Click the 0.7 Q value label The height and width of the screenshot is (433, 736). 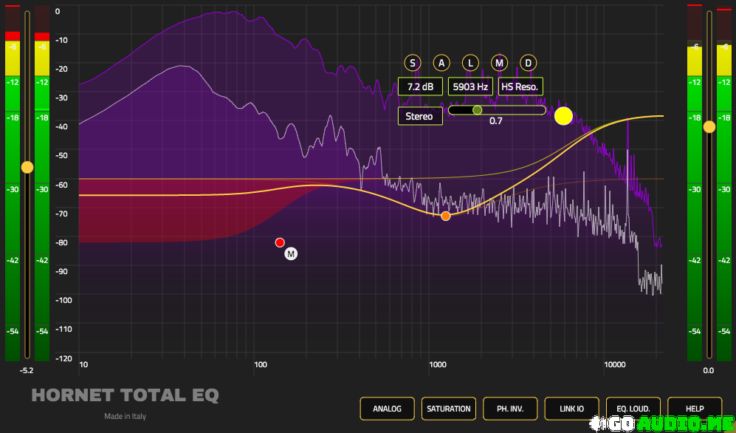[495, 121]
